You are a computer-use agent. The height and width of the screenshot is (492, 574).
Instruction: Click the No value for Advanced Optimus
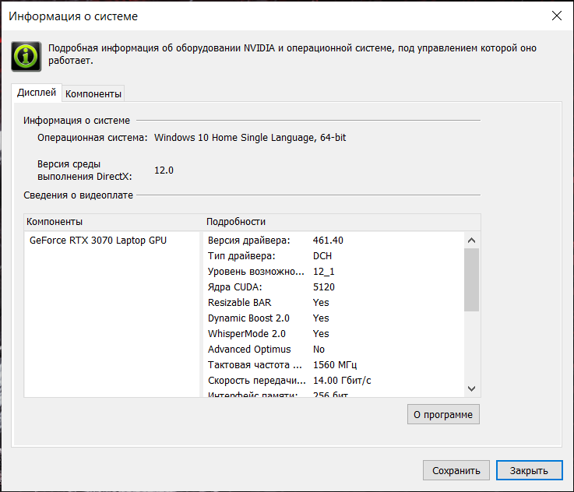(319, 350)
